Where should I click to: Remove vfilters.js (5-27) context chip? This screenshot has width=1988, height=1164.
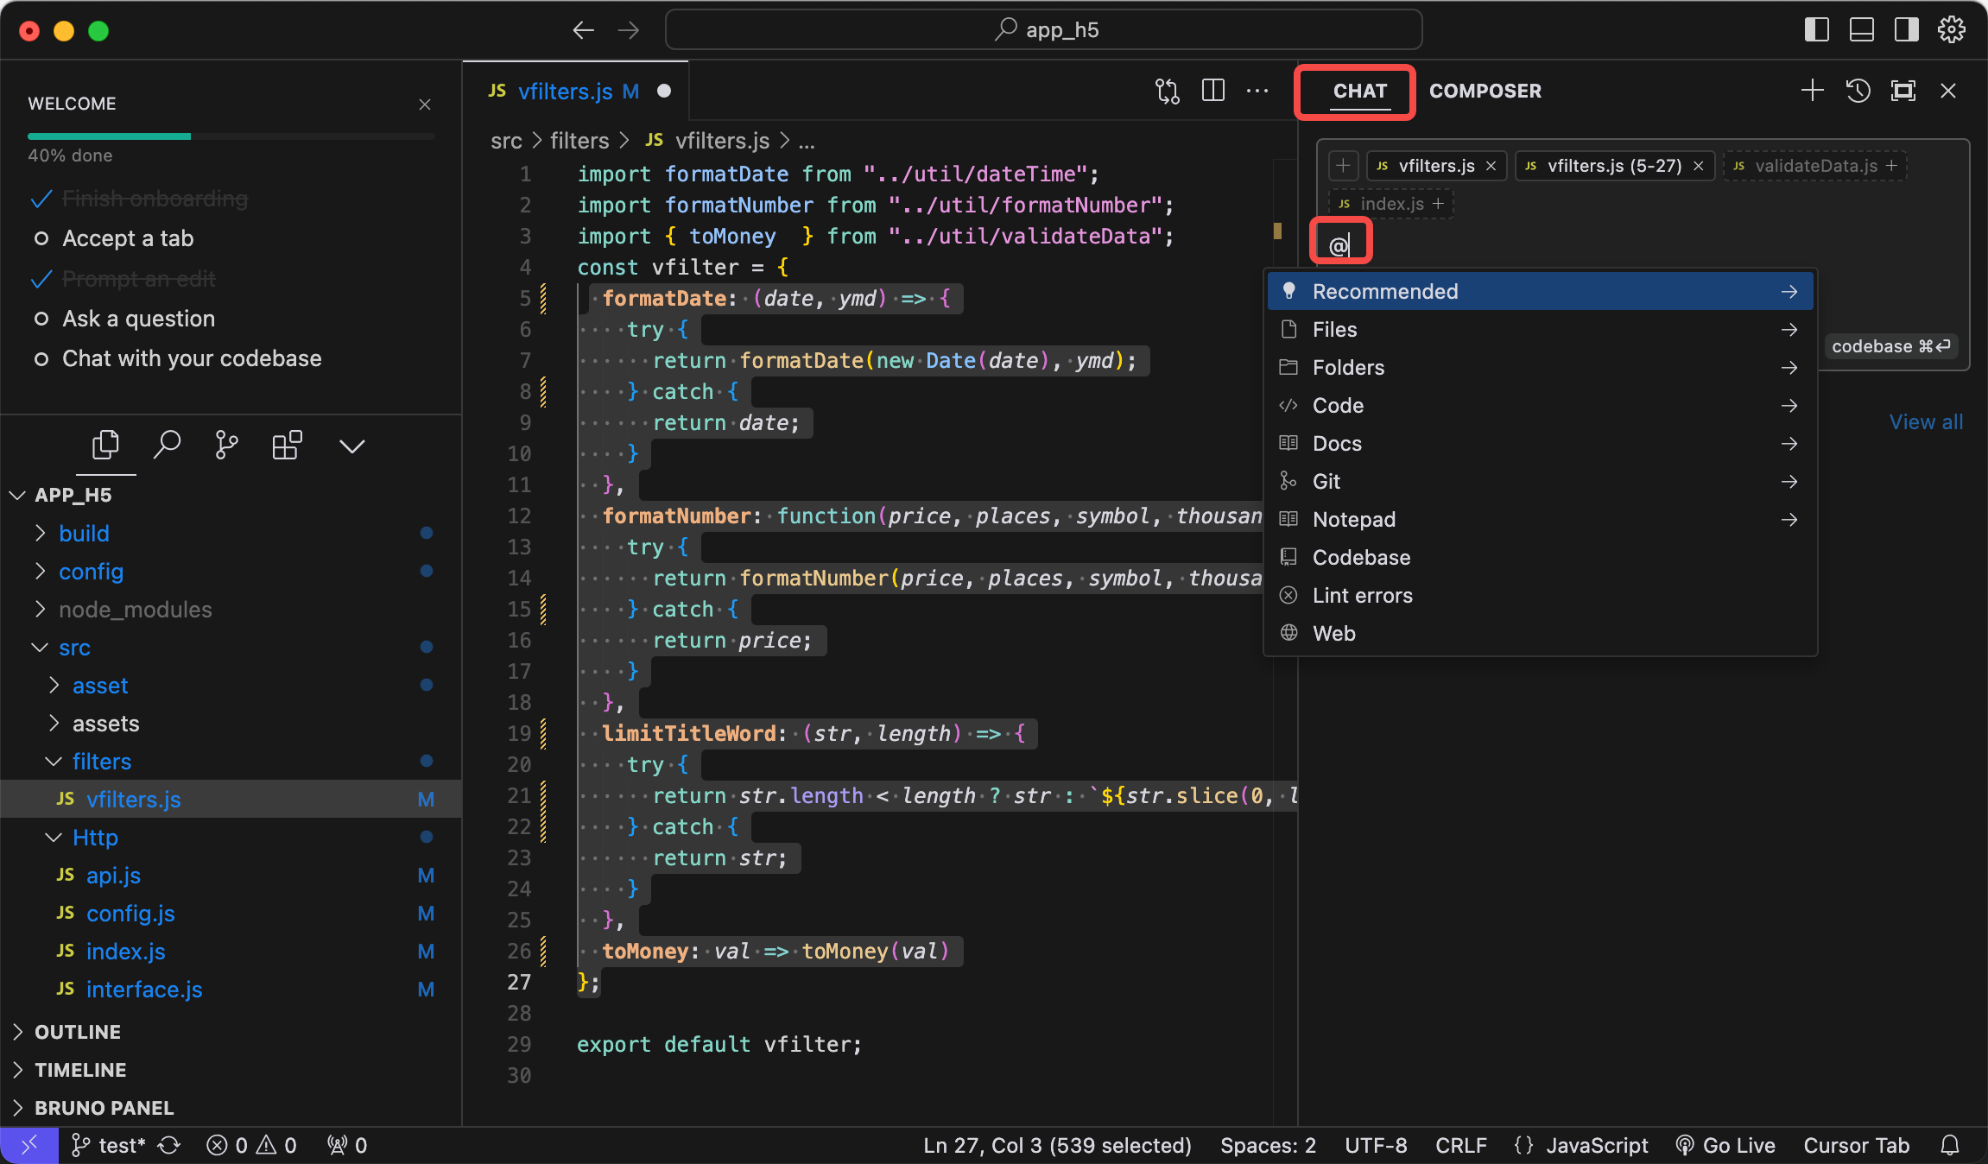tap(1698, 166)
